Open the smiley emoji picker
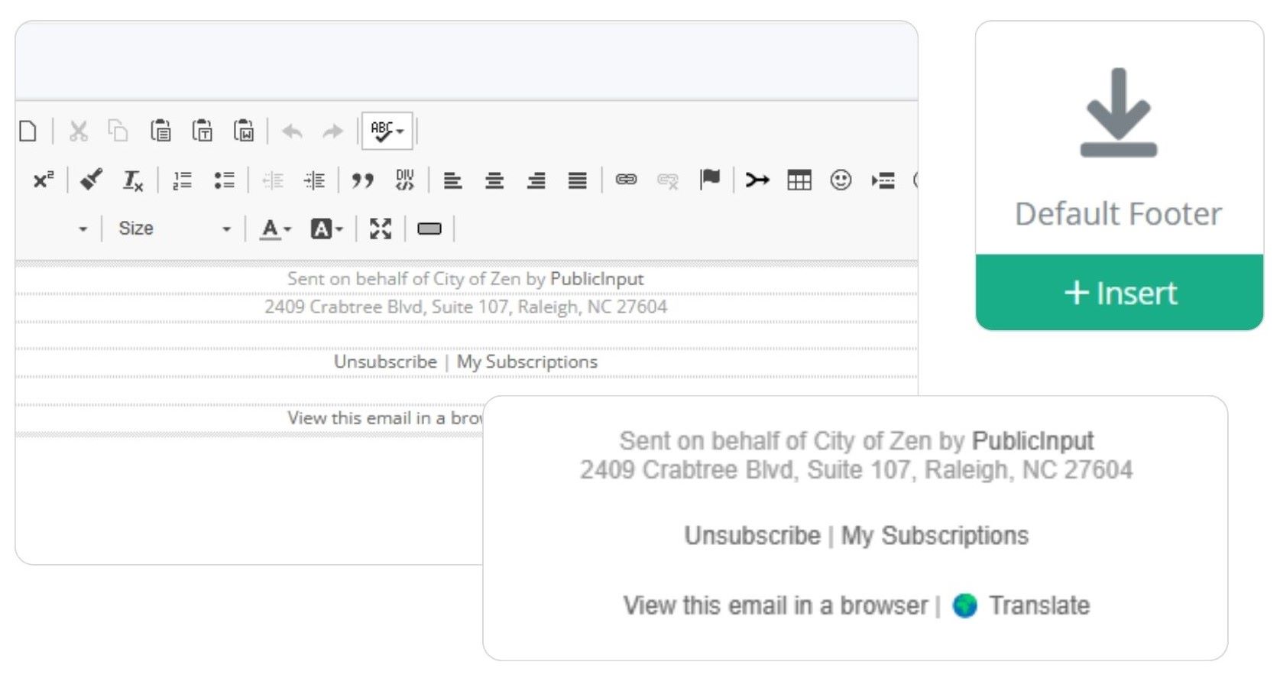The image size is (1280, 691). tap(841, 180)
